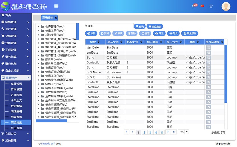
Task: Toggle 是否系统级 in the endDate row
Action: (209, 53)
